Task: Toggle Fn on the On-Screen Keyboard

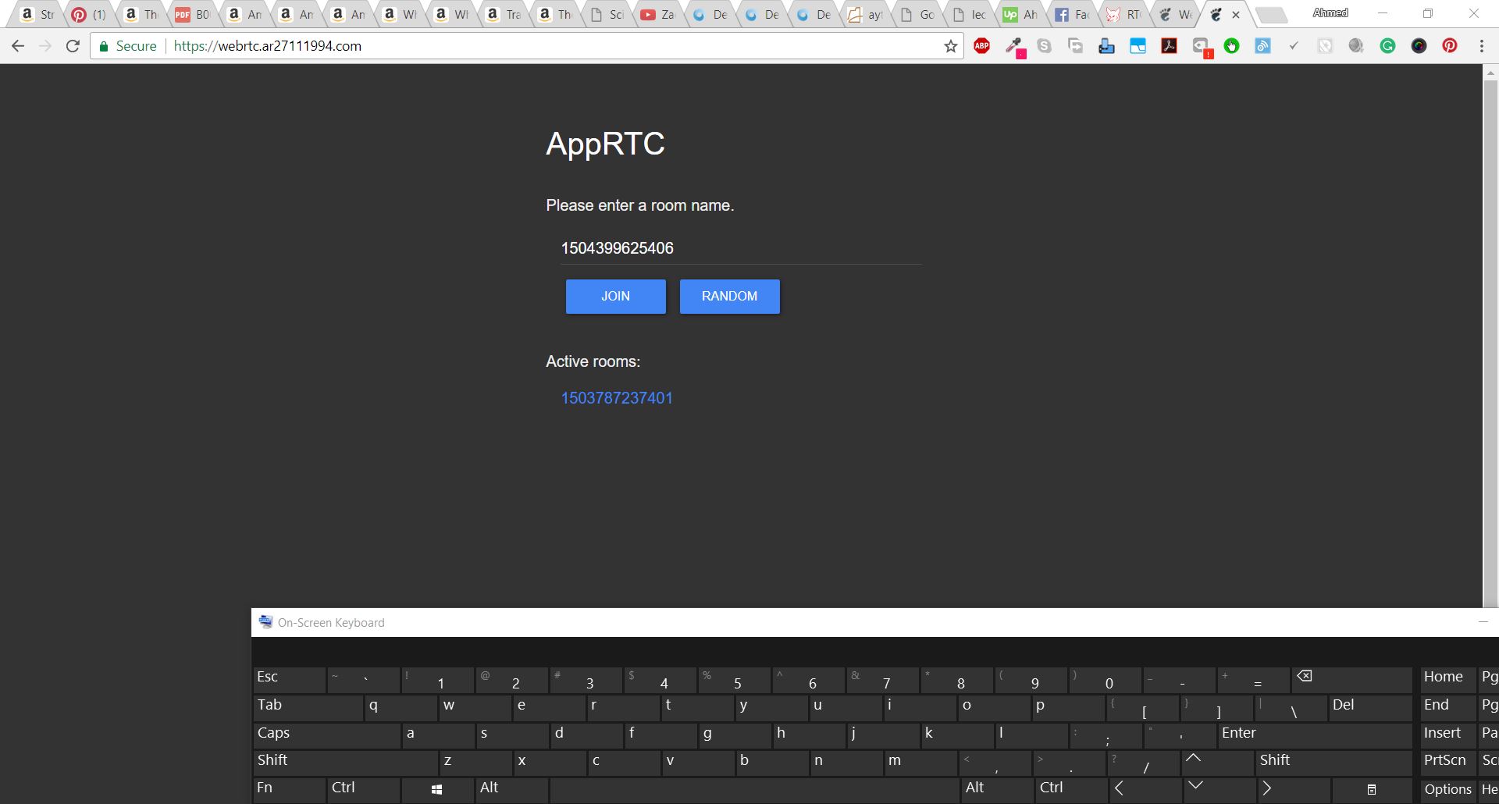Action: coord(289,789)
